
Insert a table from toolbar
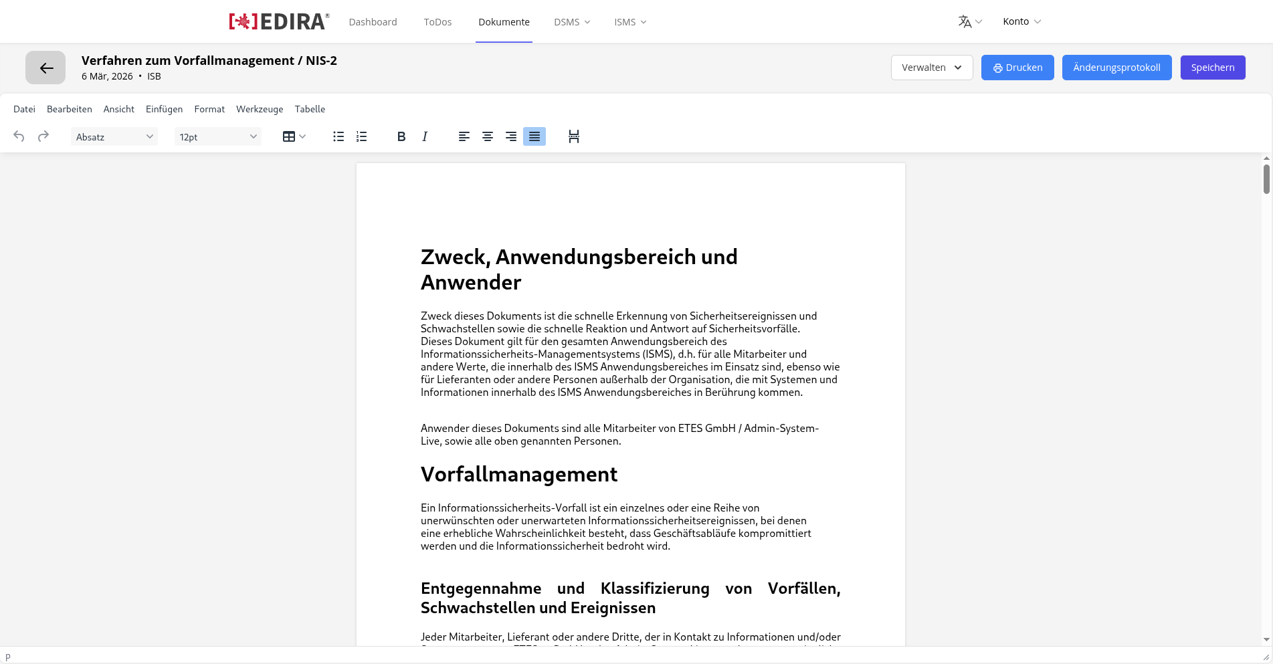click(x=294, y=136)
